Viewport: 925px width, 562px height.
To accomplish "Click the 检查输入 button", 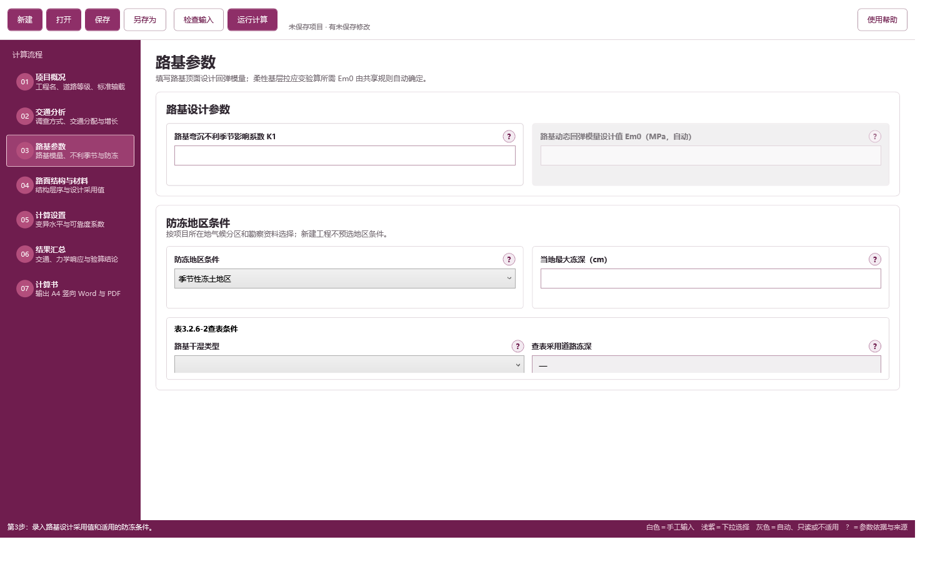I will 199,19.
